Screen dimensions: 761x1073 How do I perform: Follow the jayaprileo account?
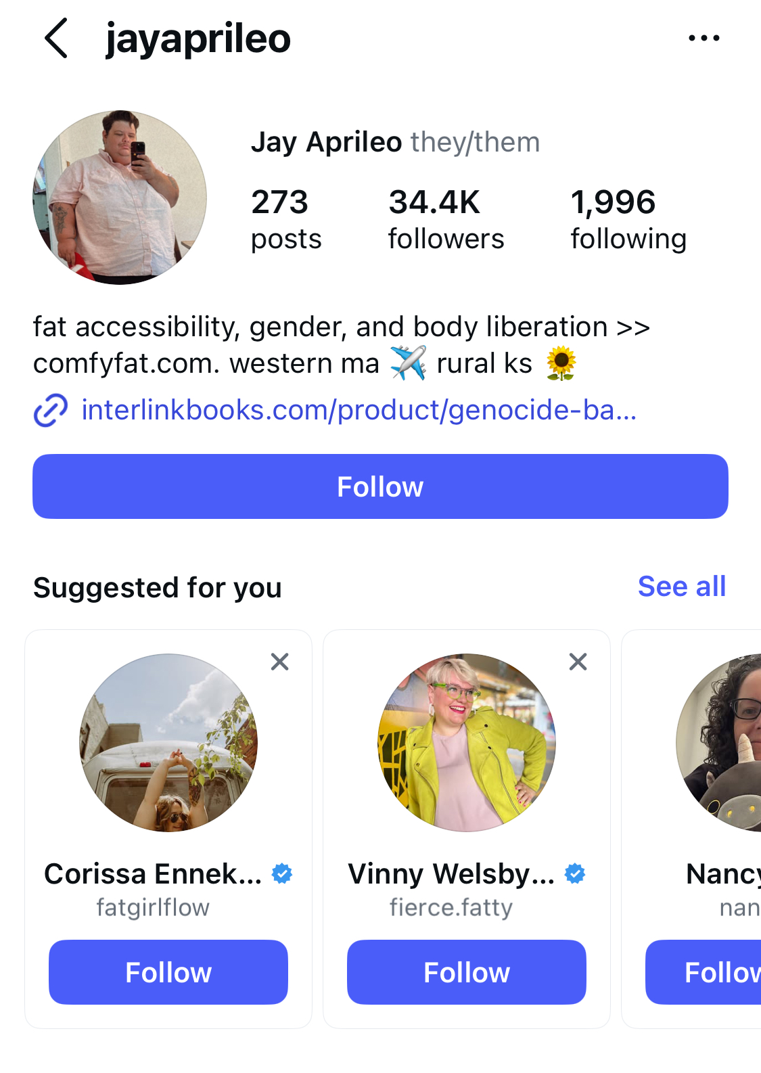click(380, 486)
